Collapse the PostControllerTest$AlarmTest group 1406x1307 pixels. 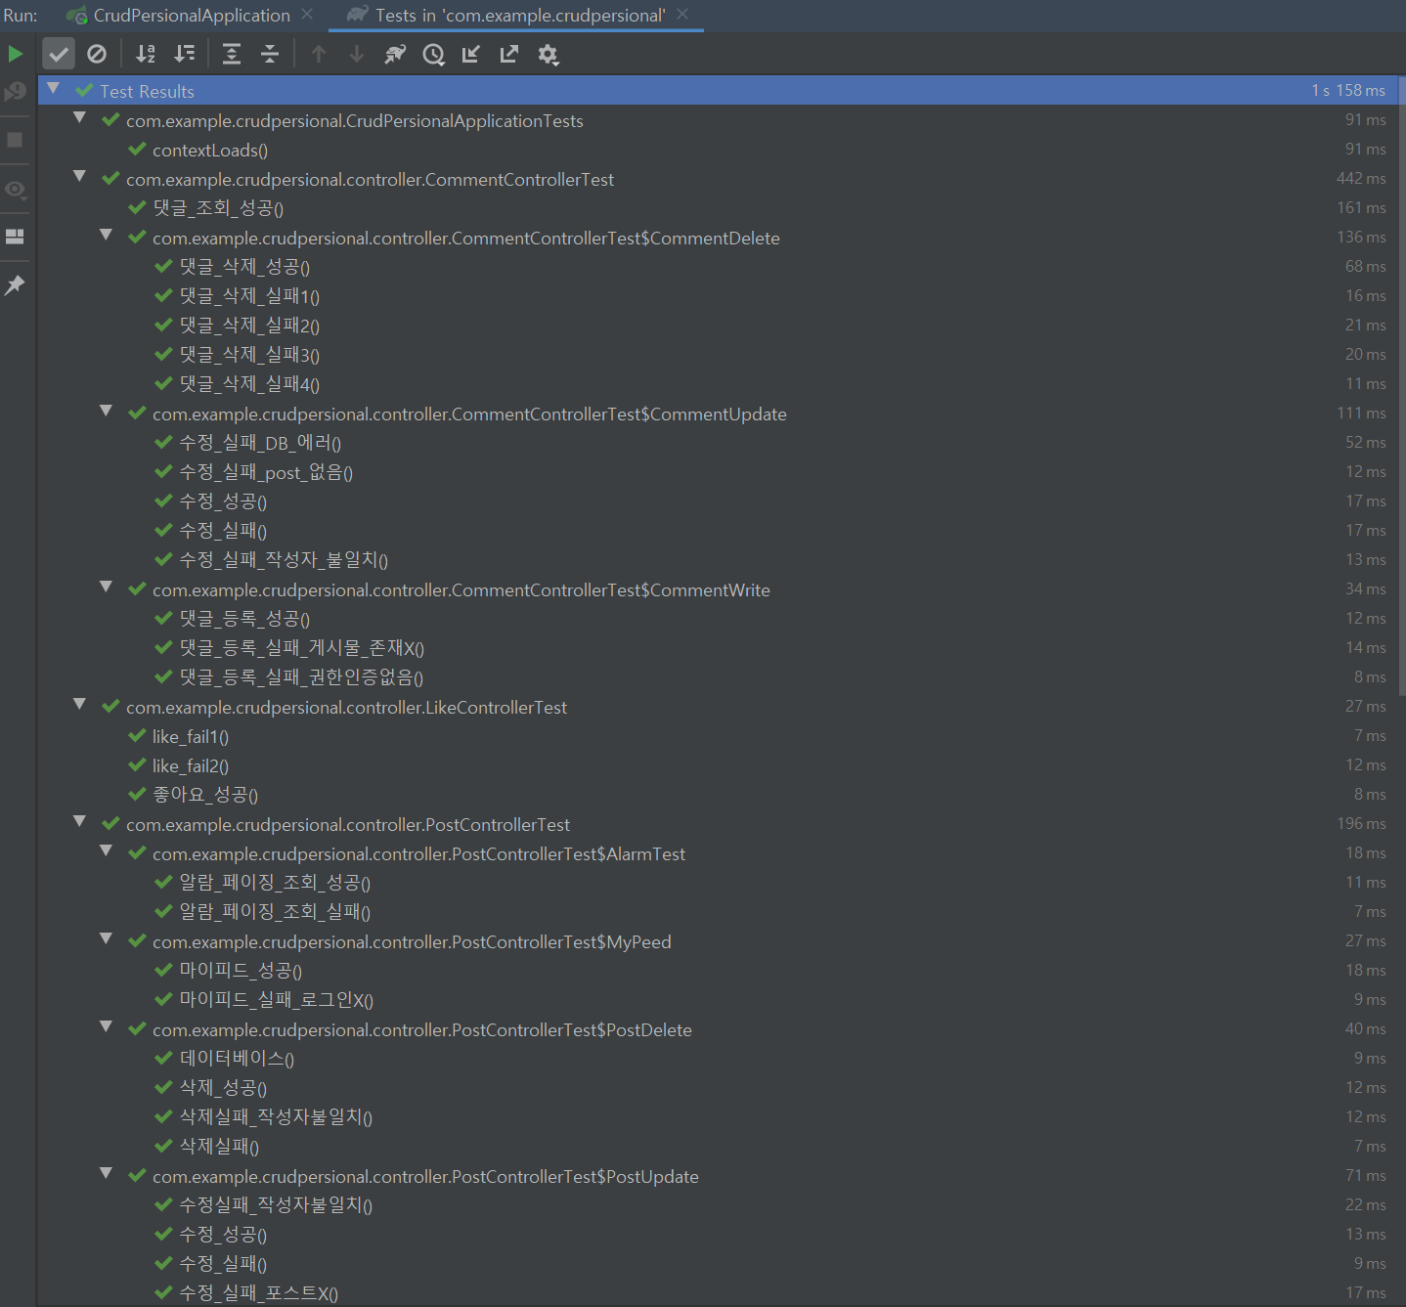point(106,851)
